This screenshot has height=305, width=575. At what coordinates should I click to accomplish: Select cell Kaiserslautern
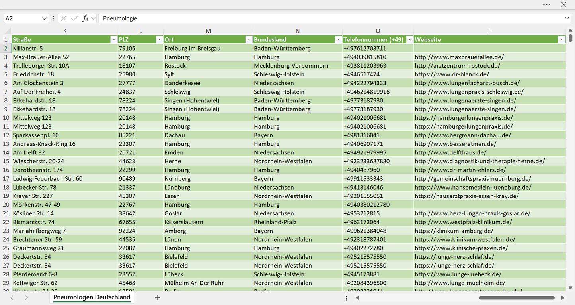[208, 222]
